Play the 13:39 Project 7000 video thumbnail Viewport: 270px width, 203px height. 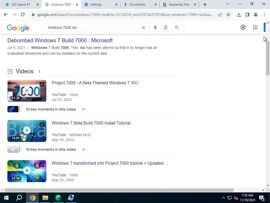point(27,91)
